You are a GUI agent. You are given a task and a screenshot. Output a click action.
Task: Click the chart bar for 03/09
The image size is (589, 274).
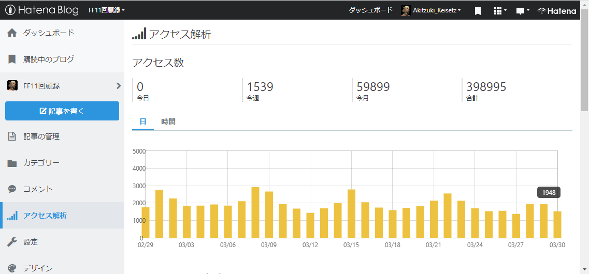click(269, 215)
